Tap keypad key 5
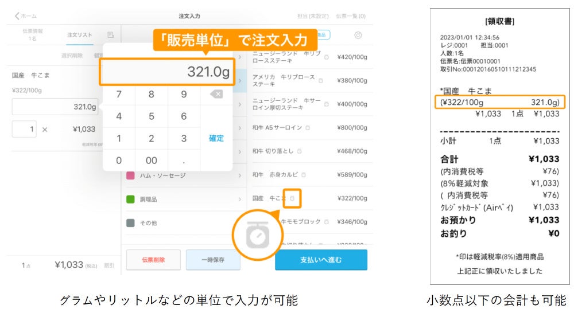 click(151, 116)
